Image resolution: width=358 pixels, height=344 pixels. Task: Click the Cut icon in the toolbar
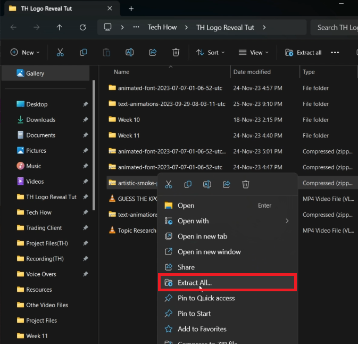[60, 52]
